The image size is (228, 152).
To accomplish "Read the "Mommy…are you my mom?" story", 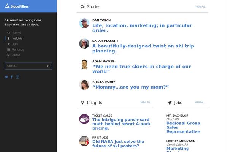I will (x=130, y=87).
